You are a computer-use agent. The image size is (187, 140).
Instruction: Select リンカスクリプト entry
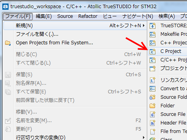point(168,80)
